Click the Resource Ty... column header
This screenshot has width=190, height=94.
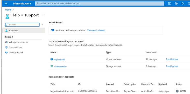[148, 84]
